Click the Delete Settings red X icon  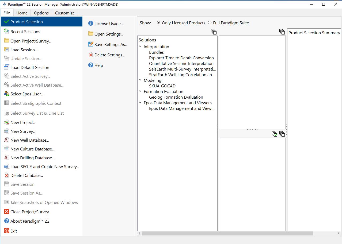coord(91,55)
